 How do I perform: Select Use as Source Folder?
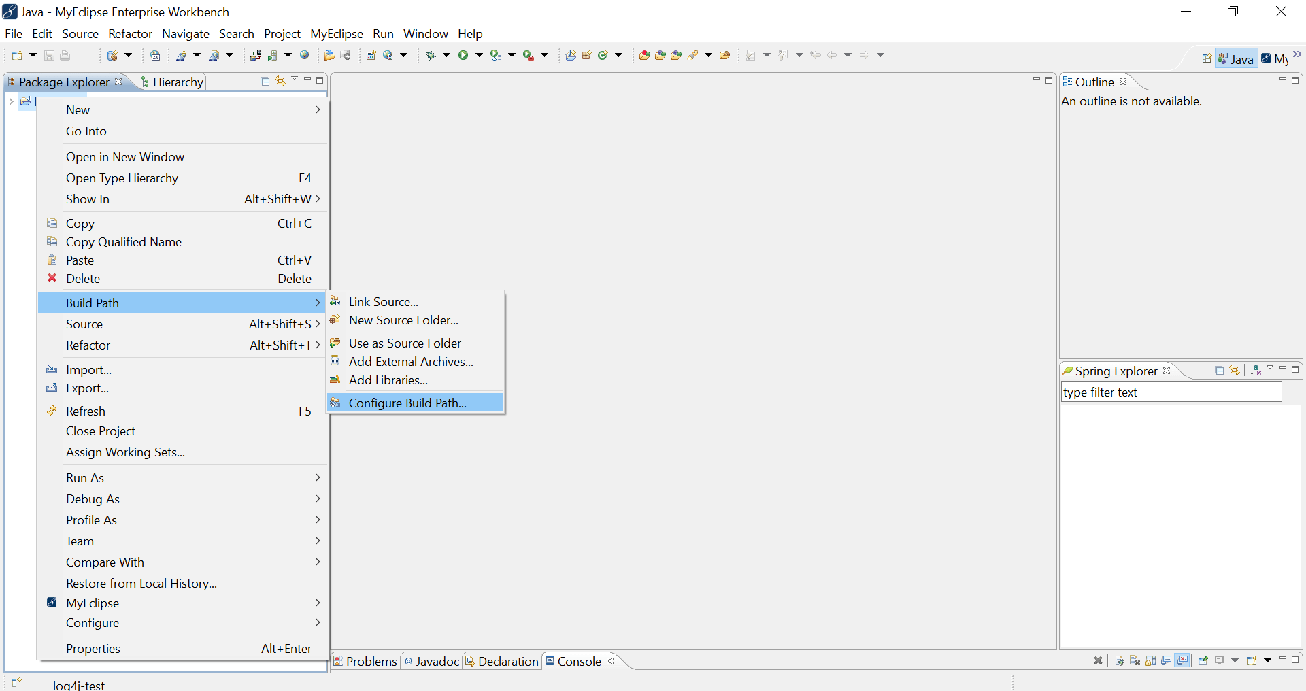(x=415, y=343)
